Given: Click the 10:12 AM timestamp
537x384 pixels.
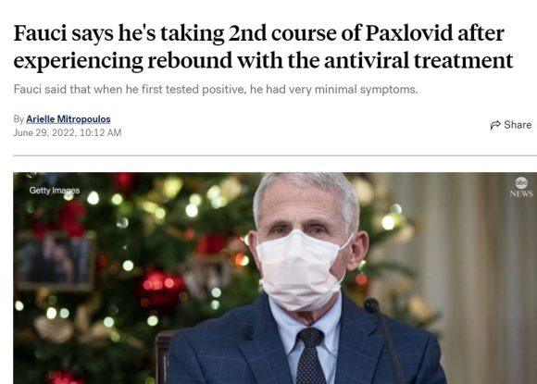Looking at the screenshot, I should click(101, 133).
